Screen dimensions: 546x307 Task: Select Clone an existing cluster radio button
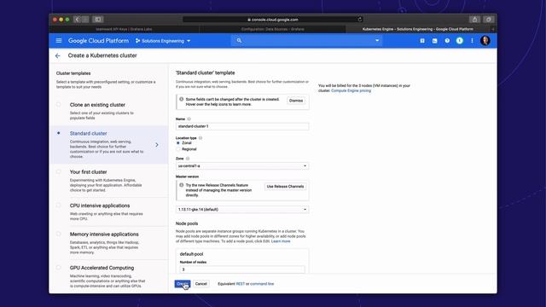[59, 105]
